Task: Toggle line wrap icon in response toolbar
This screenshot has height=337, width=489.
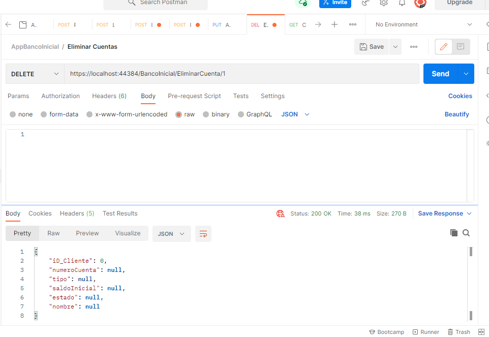Action: [x=203, y=234]
